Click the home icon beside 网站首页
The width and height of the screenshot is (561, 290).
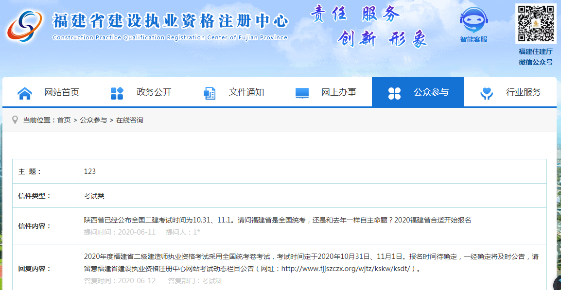[25, 93]
